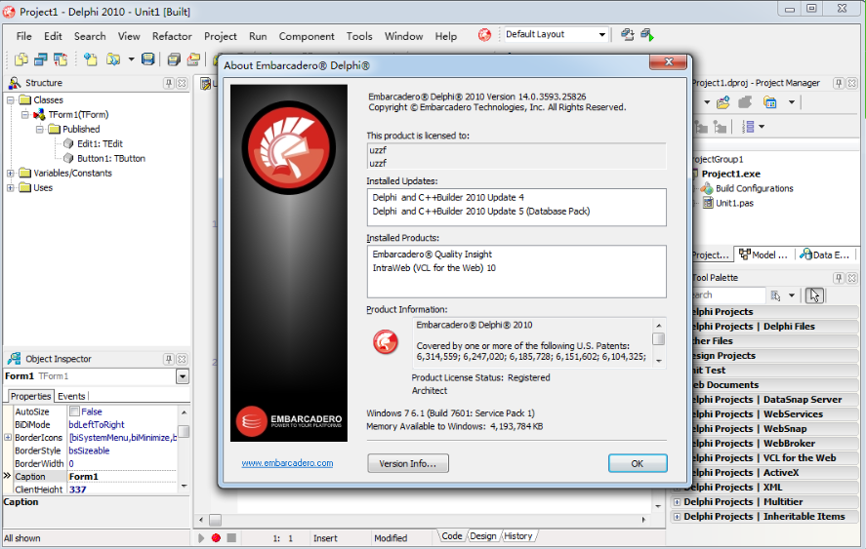Image resolution: width=866 pixels, height=549 pixels.
Task: Open the Refactor menu
Action: tap(172, 36)
